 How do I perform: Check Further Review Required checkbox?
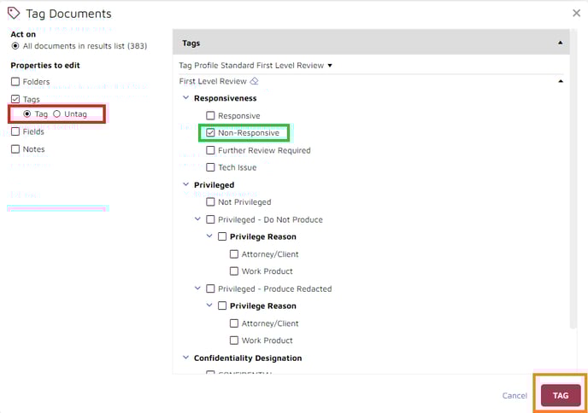coord(210,150)
